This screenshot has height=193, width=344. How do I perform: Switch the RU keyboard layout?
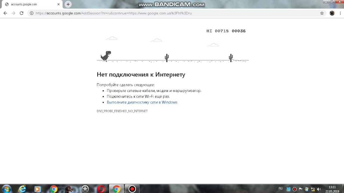(x=281, y=189)
